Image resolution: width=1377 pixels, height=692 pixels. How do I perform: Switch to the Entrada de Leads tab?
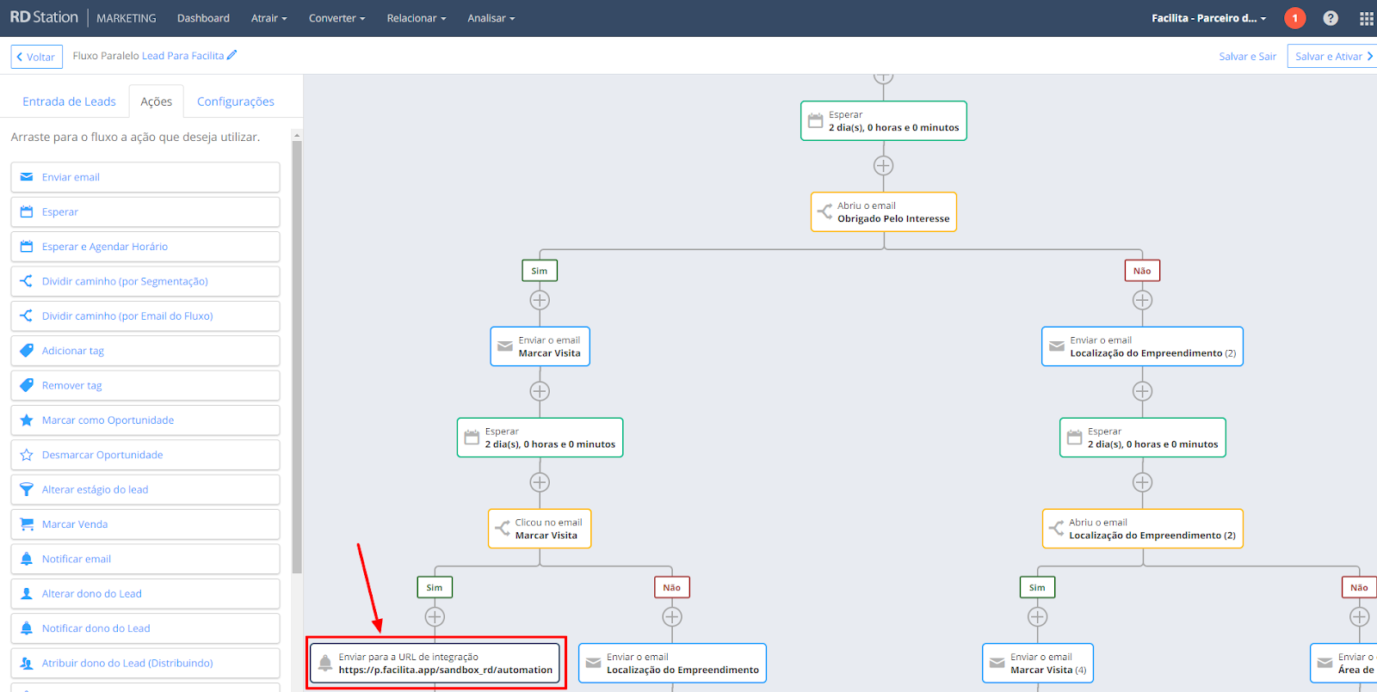coord(69,101)
